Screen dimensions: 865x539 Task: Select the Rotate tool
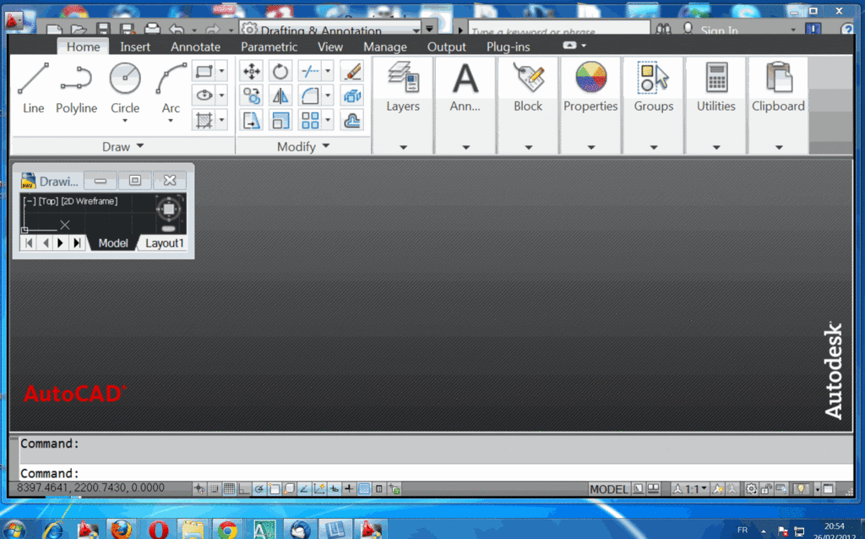[280, 71]
